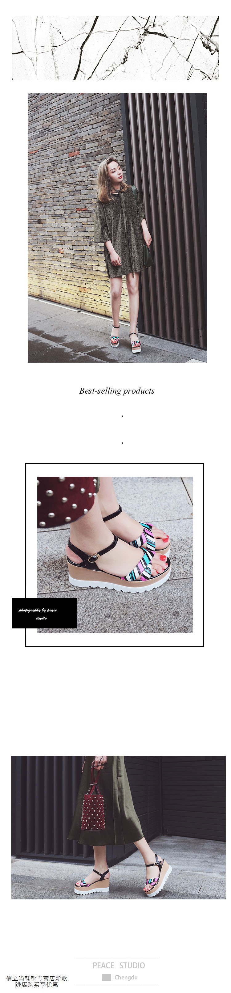Click the black photography by peace studio label
231x993 pixels.
(44, 613)
